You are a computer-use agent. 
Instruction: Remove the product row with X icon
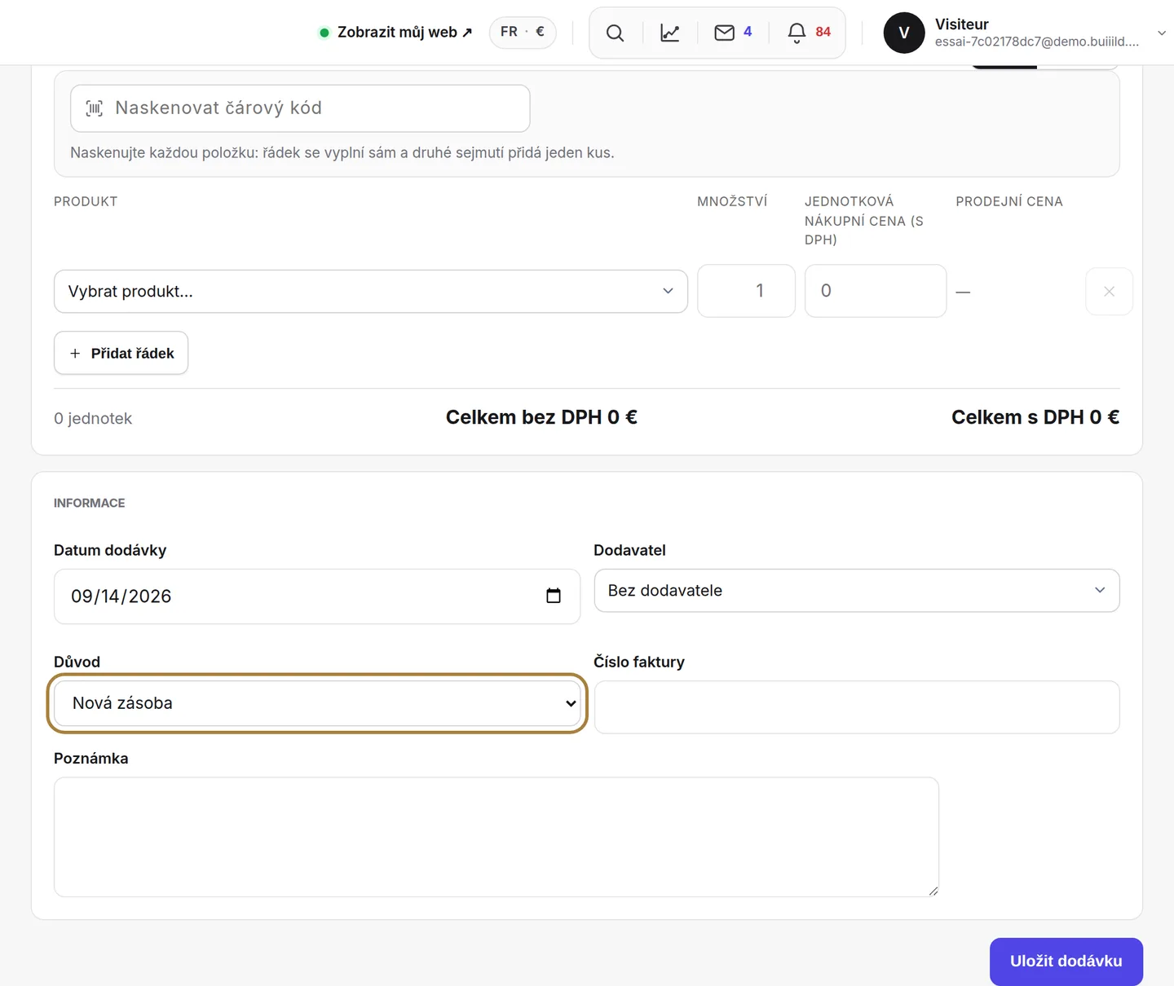click(1109, 291)
